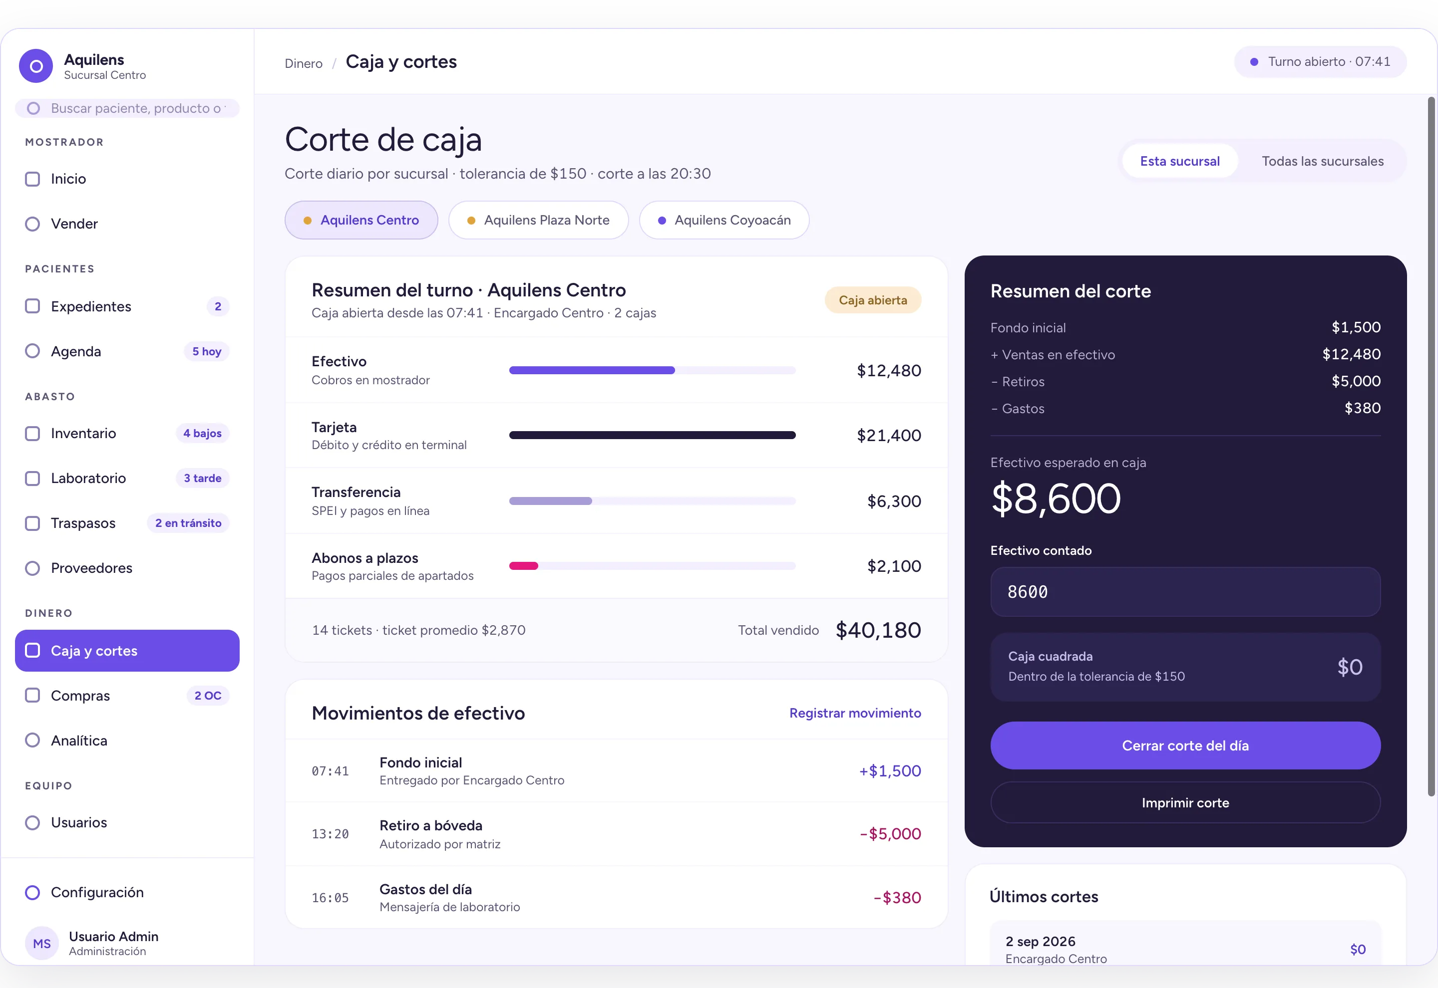Image resolution: width=1438 pixels, height=988 pixels.
Task: Click the '2 en tránsito' Traspasos badge
Action: click(188, 523)
